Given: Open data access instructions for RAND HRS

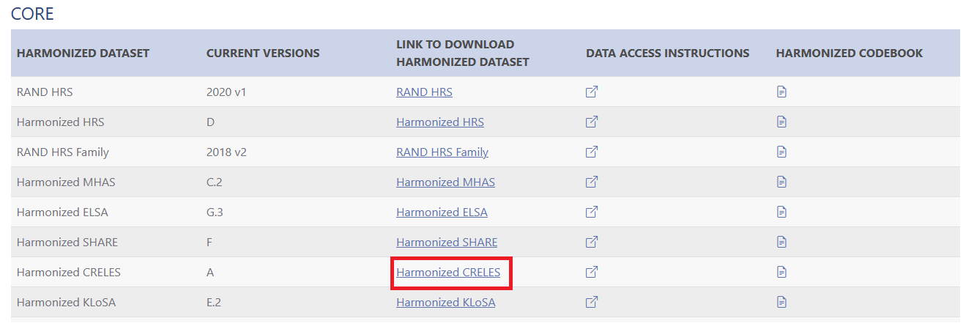Looking at the screenshot, I should 592,92.
